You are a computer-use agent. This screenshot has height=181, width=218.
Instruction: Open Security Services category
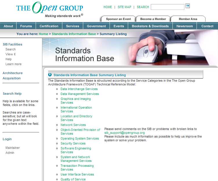tap(73, 143)
